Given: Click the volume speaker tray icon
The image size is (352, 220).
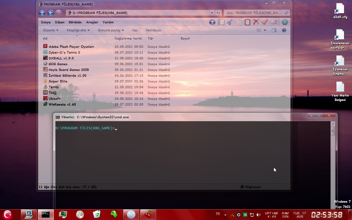Looking at the screenshot, I should [x=258, y=215].
